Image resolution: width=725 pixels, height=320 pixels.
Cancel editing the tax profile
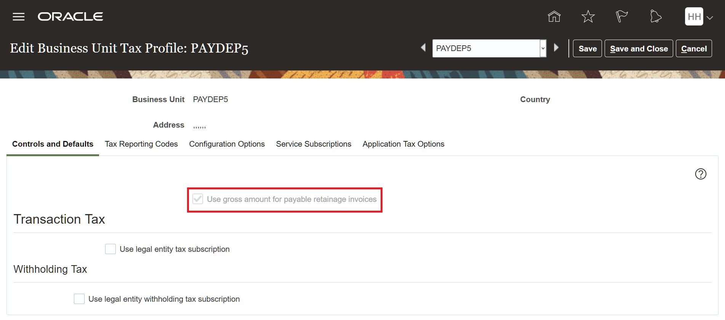[694, 48]
